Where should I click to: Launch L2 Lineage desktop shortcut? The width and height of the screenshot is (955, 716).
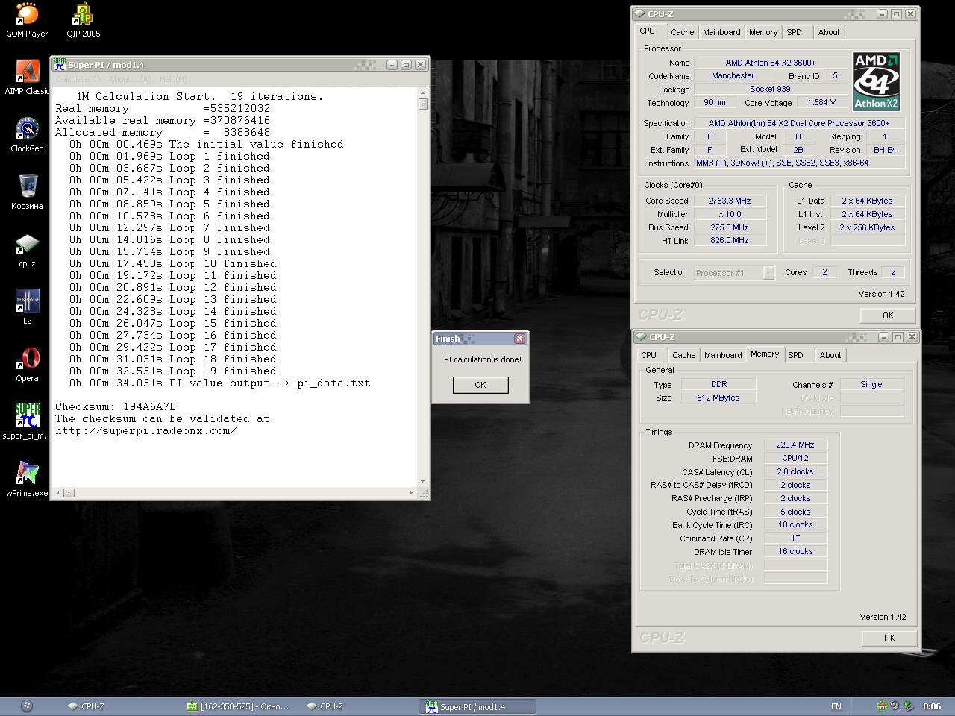coord(27,307)
